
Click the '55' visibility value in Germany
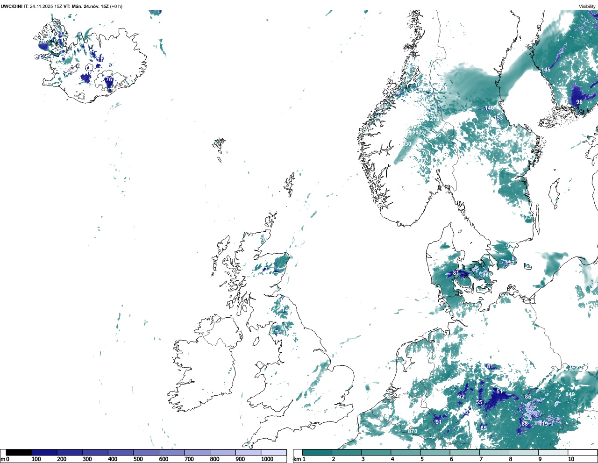pos(479,402)
